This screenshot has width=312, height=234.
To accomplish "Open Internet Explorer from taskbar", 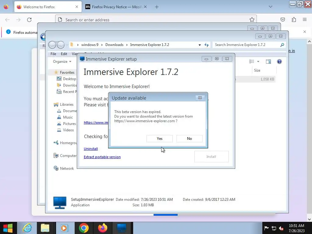I will pyautogui.click(x=27, y=228).
